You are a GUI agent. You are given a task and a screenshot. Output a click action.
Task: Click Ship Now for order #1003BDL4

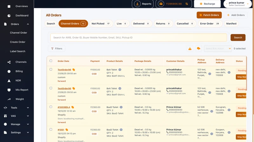(x=241, y=115)
